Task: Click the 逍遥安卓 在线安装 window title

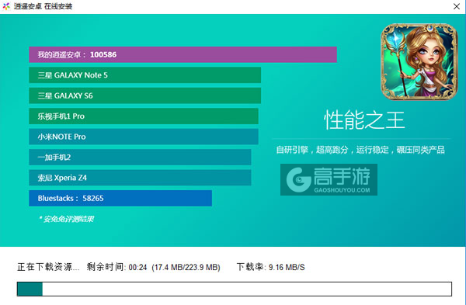Action: click(x=43, y=6)
